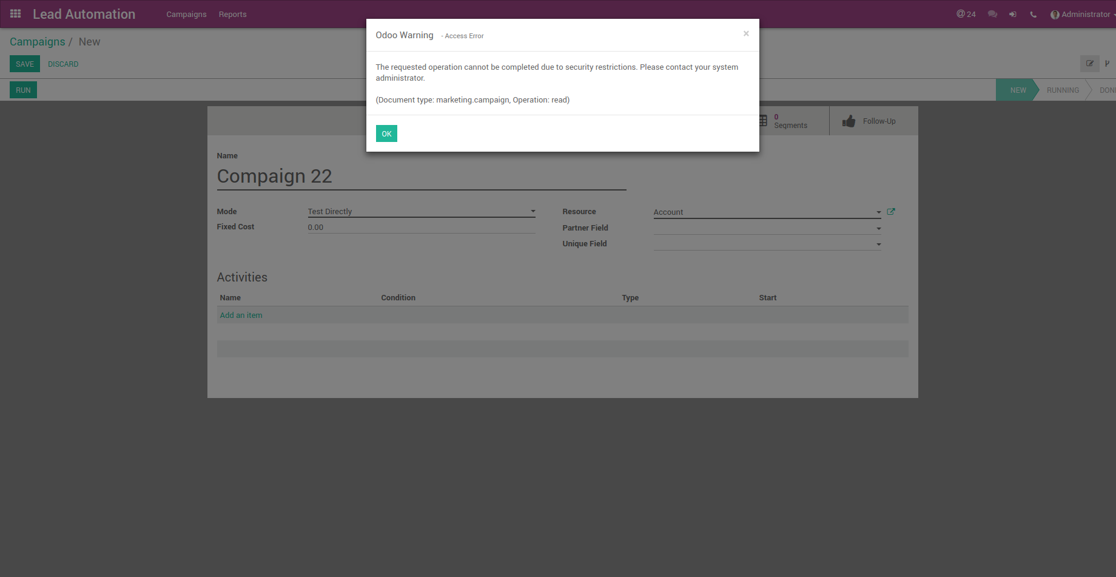
Task: Click the Fixed Cost input field
Action: (422, 227)
